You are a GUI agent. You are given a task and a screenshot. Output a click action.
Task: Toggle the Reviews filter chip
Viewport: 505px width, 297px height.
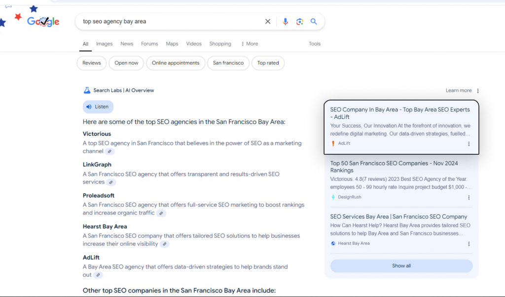tap(91, 63)
